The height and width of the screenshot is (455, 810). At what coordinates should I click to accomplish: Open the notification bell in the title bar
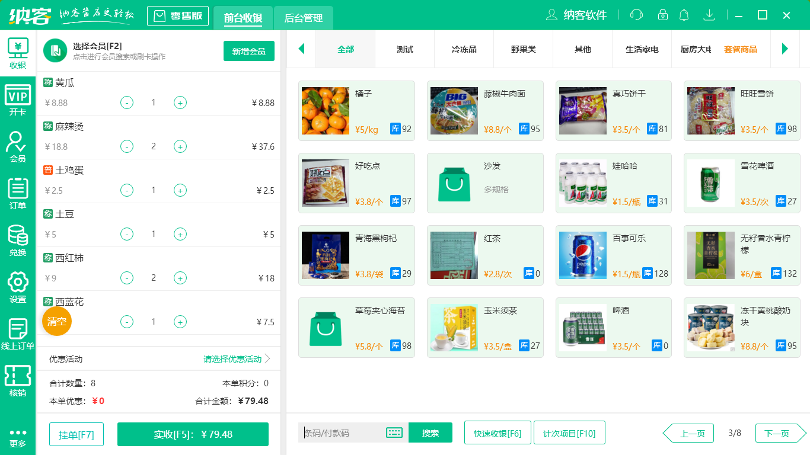pos(684,15)
